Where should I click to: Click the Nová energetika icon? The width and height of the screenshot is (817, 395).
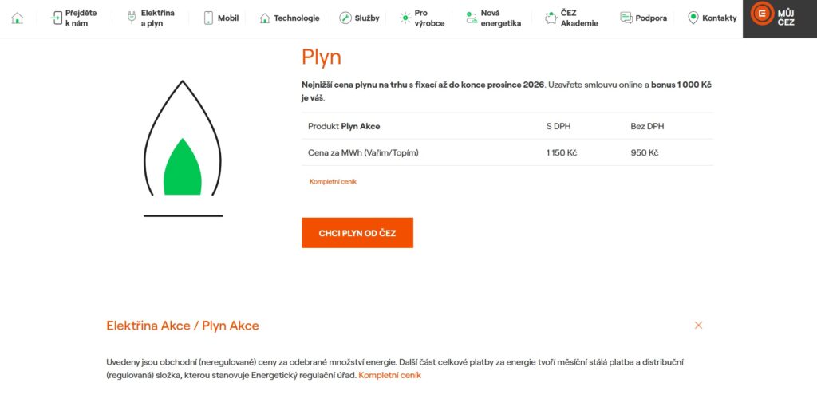[472, 18]
